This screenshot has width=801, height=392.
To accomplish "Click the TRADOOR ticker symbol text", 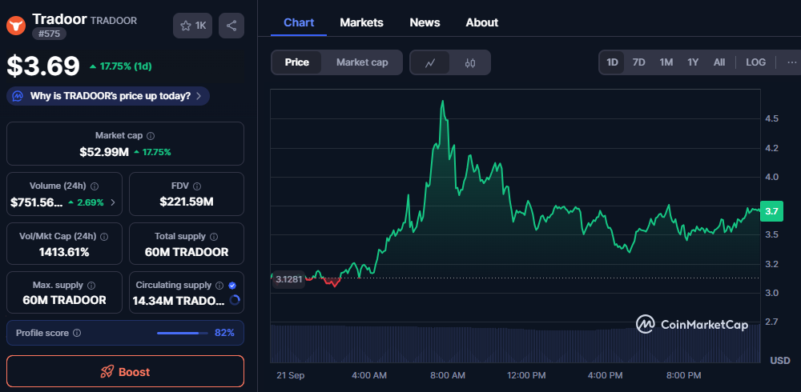I will 114,21.
